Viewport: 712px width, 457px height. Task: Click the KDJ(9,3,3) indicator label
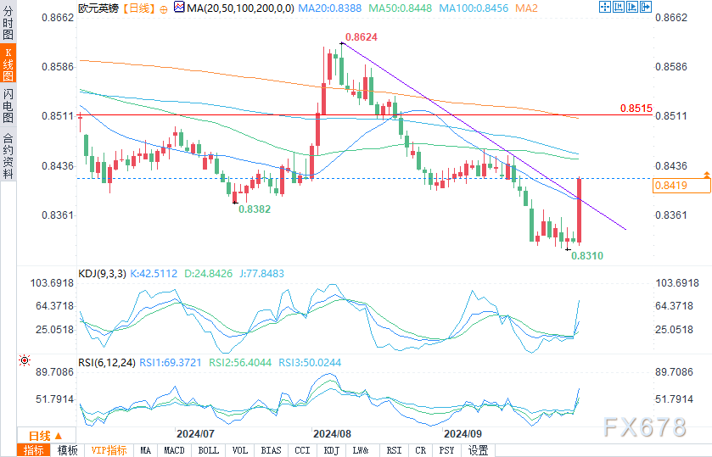tap(100, 274)
